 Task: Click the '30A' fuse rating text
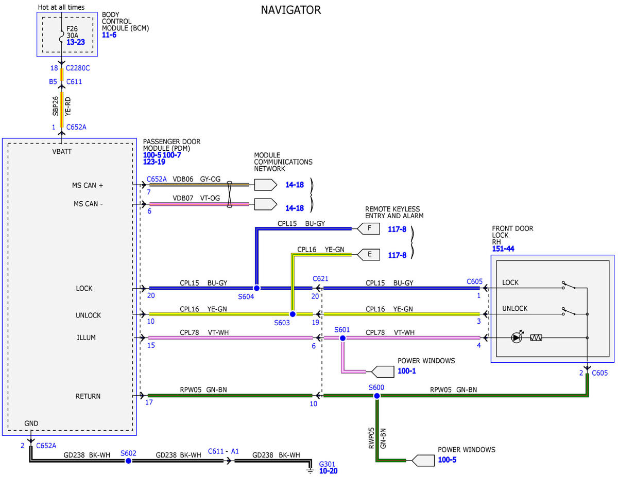[x=73, y=36]
